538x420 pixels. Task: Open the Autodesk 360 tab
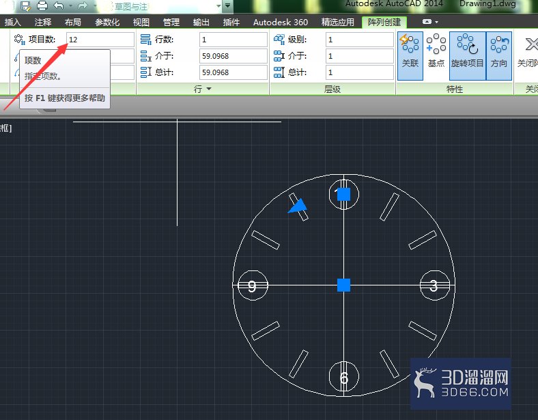[x=281, y=23]
